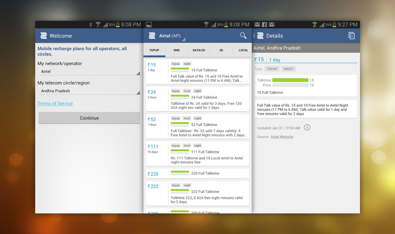
Task: Tap the app logo beside Welcome
Action: pyautogui.click(x=43, y=36)
